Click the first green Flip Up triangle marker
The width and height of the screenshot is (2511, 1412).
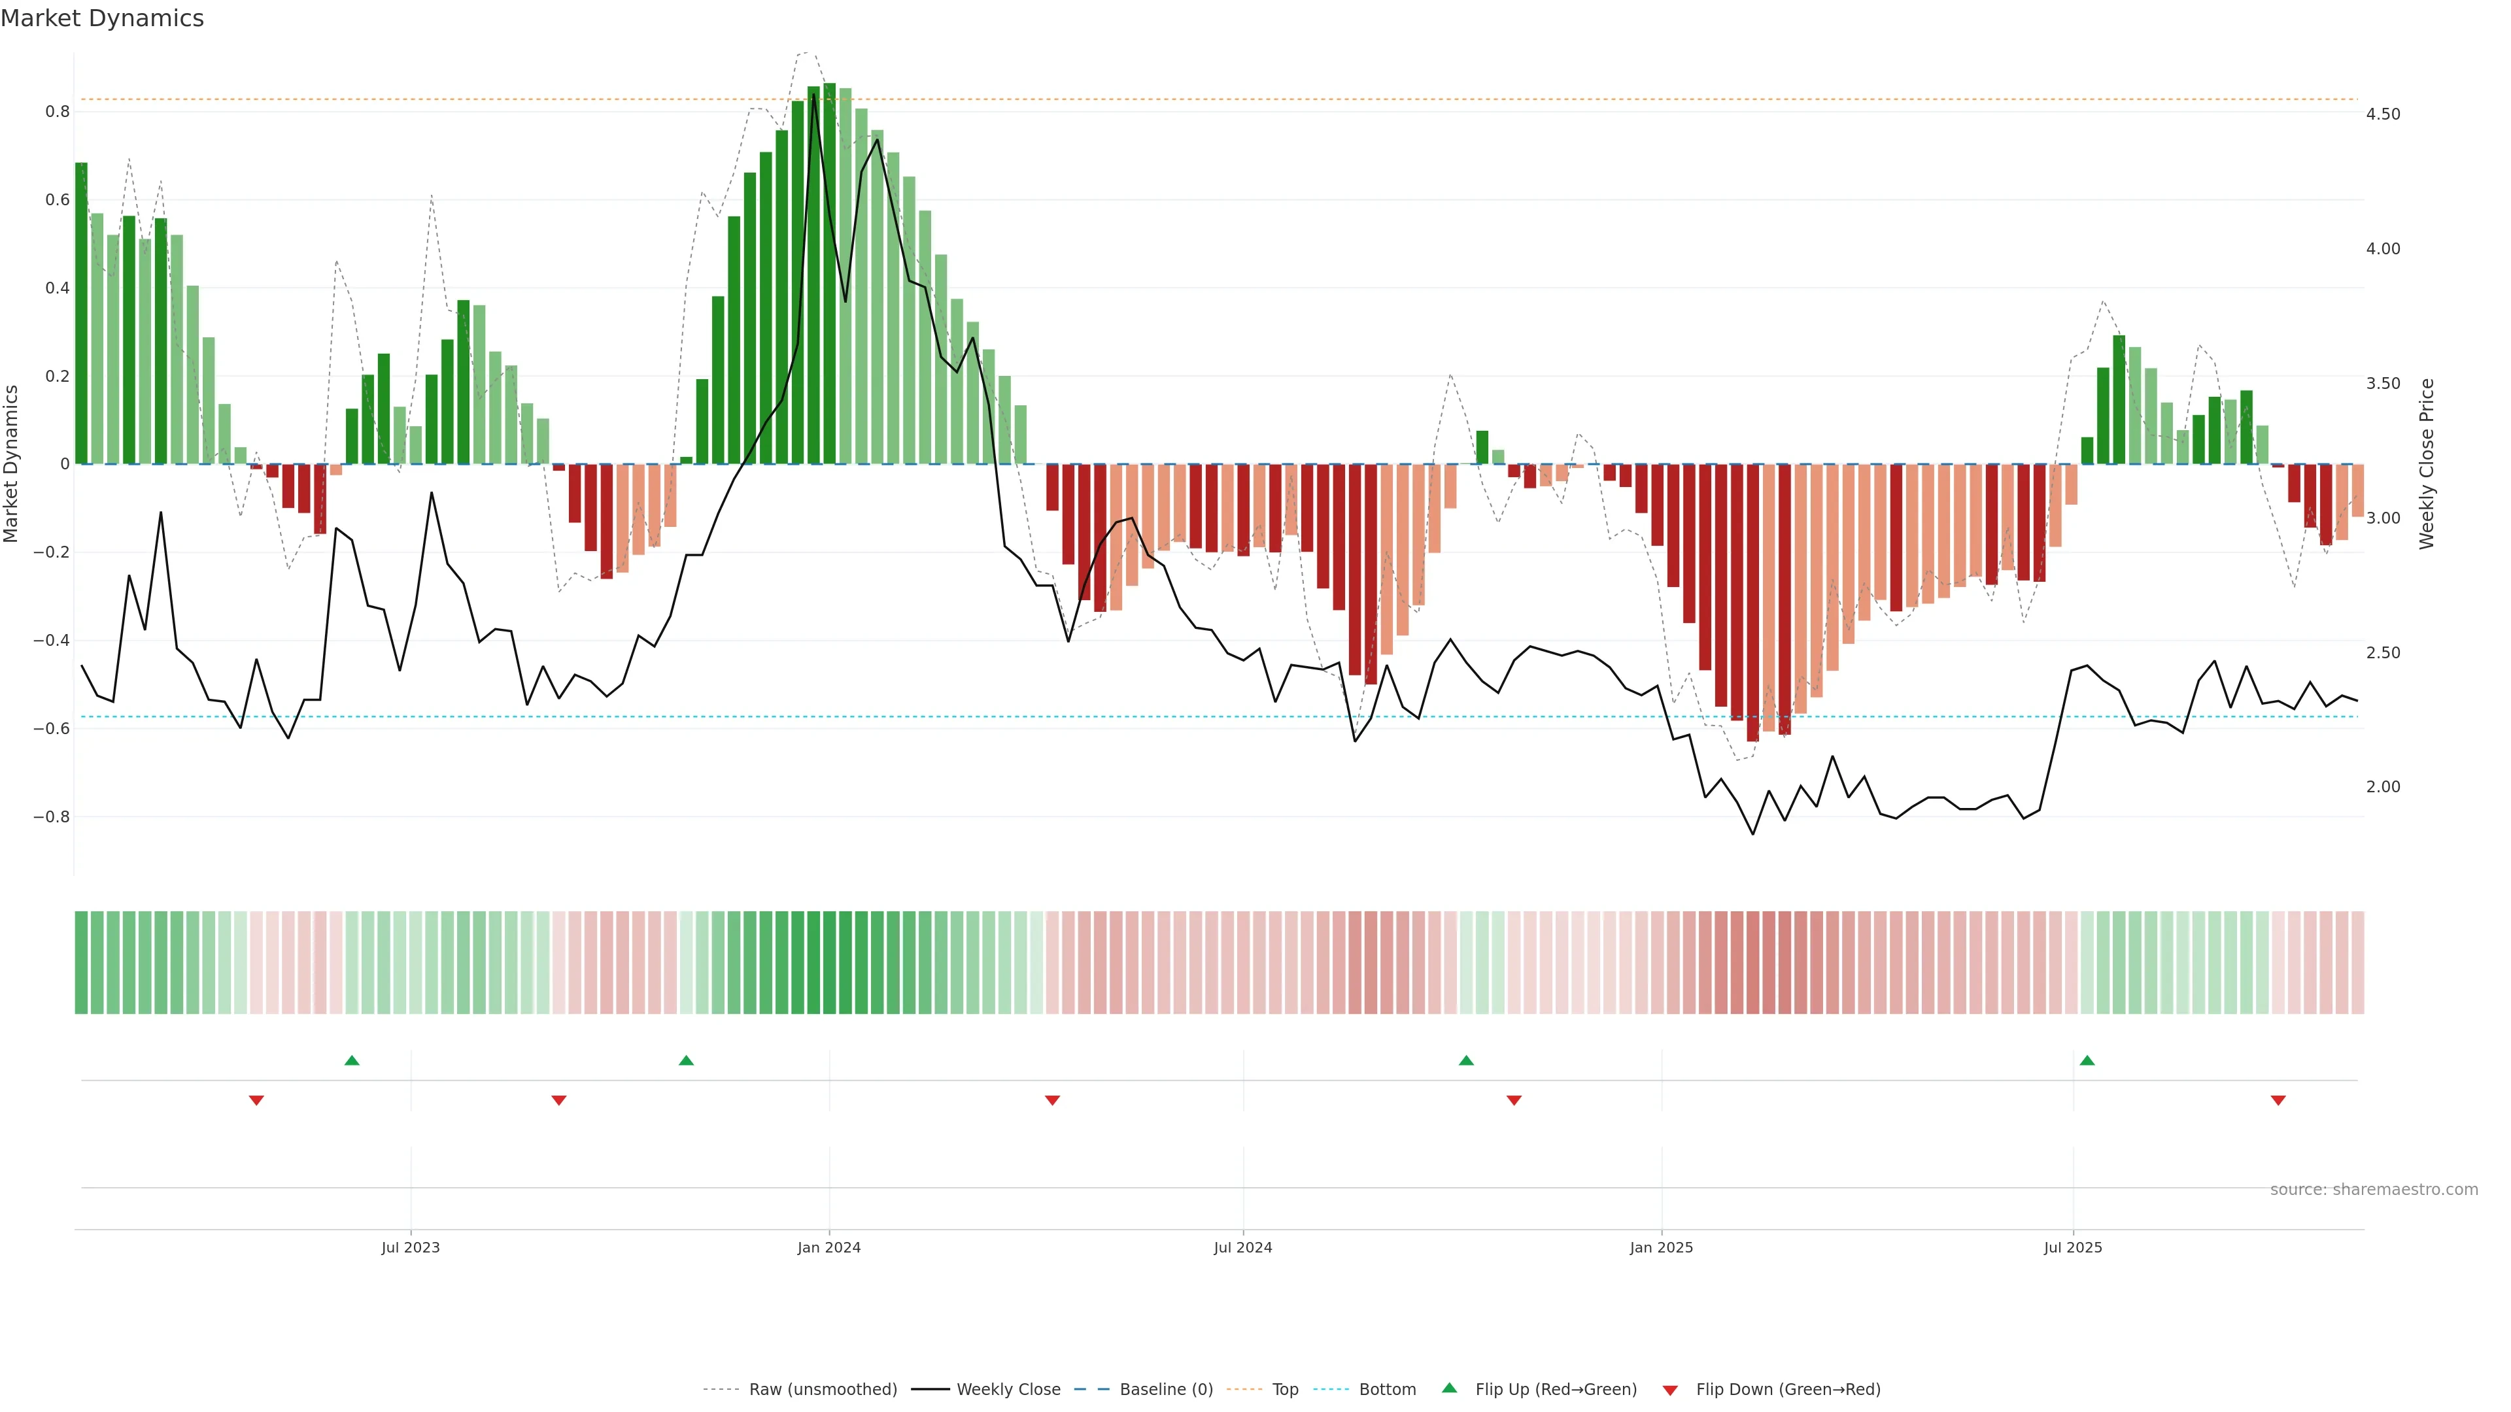point(352,1060)
